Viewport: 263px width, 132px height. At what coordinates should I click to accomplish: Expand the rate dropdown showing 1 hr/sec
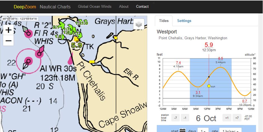(230, 130)
